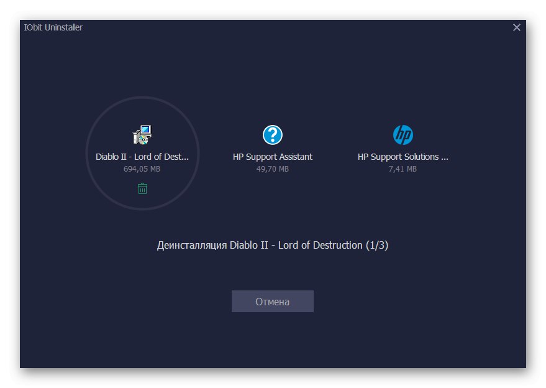Click the Деинсталляция Diablo II status text
The image size is (546, 388).
(272, 245)
